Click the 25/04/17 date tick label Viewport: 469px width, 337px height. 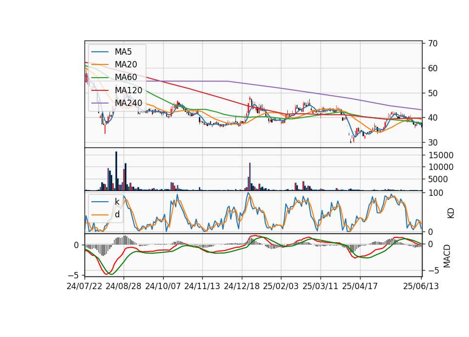coord(360,286)
